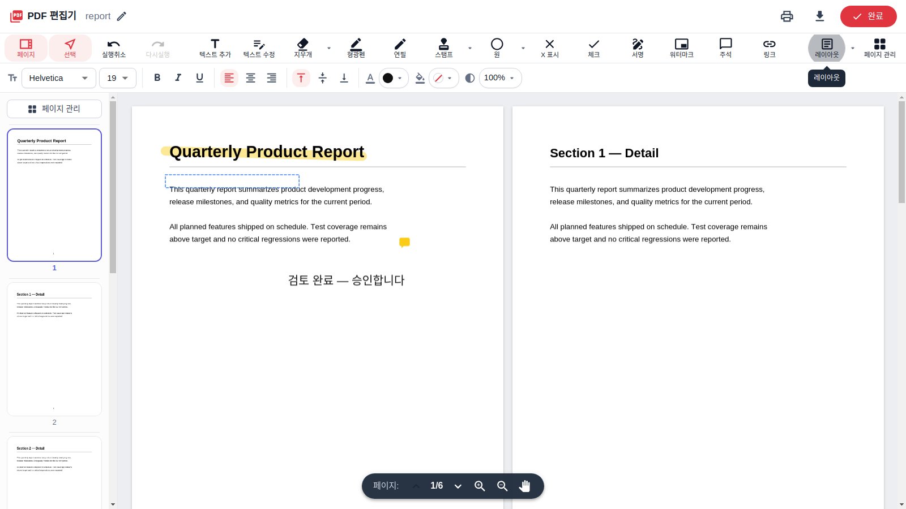Toggle italic formatting

tap(178, 78)
